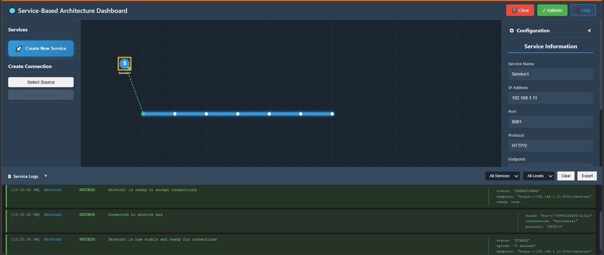Click Service1 in the 'Connected to service bus' row
This screenshot has width=604, height=255.
click(x=53, y=215)
